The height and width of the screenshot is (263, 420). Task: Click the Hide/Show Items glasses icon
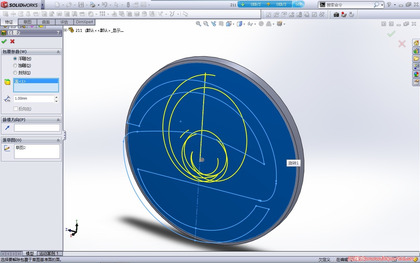[250, 24]
